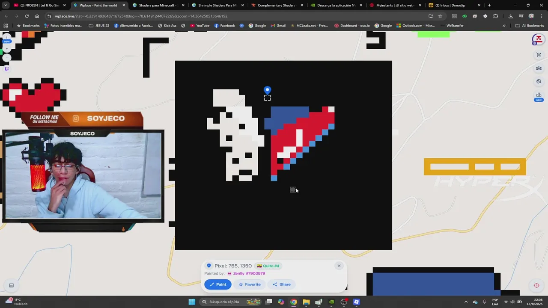The image size is (548, 308).
Task: Click the explore globe search icon
Action: tap(539, 81)
